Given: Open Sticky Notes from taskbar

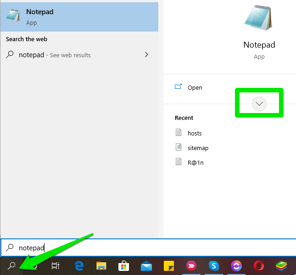Looking at the screenshot, I should tap(169, 266).
